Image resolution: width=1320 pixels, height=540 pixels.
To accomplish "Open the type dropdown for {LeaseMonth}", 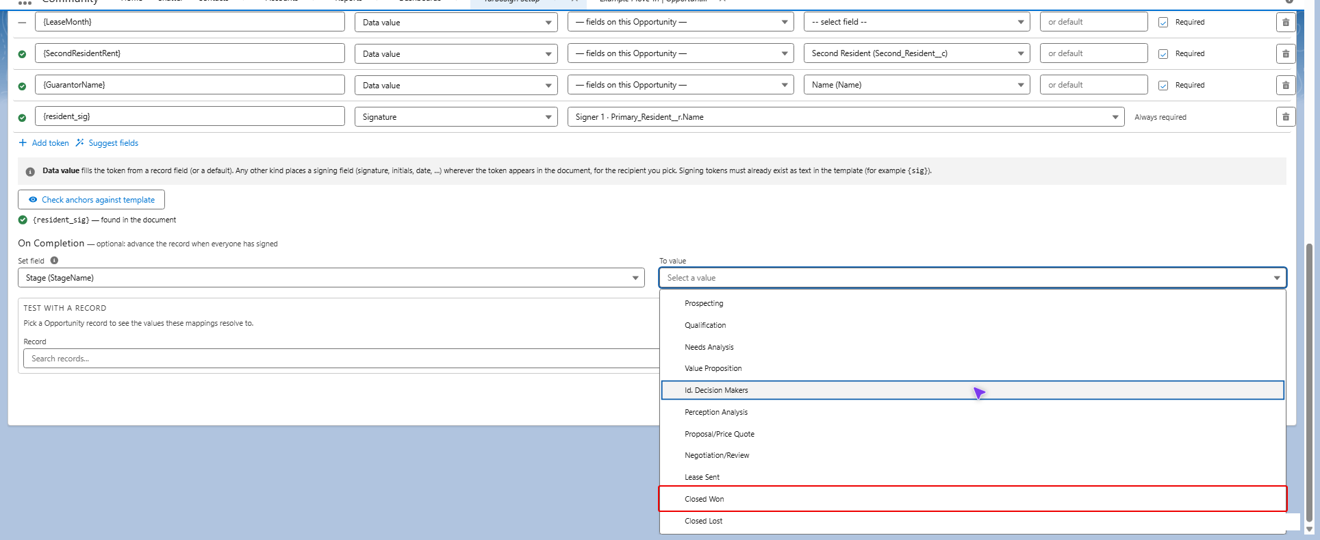I will [456, 22].
